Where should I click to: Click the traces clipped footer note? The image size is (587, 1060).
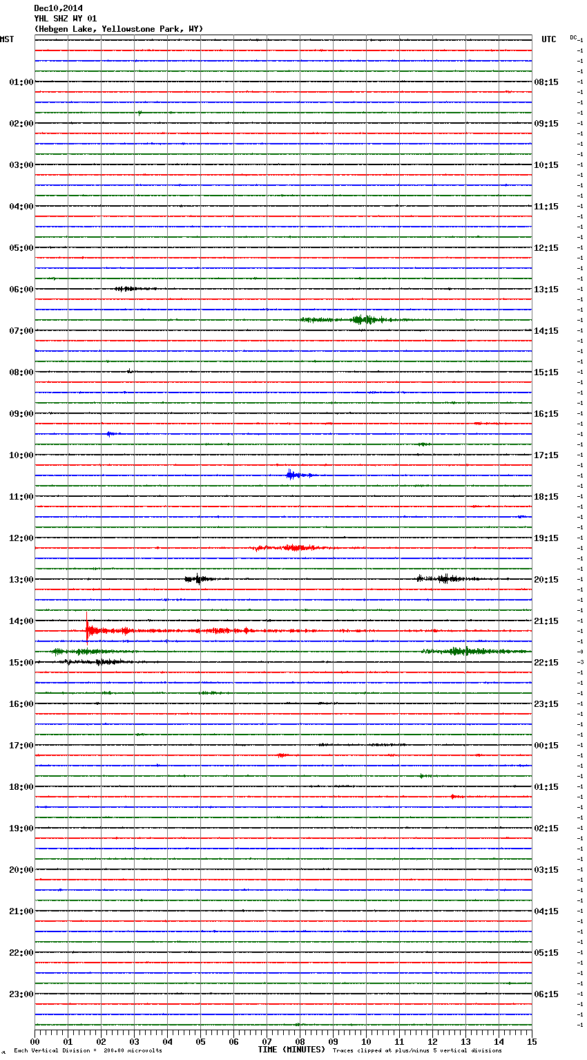tap(417, 1051)
